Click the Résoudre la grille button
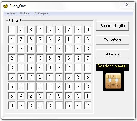The width and height of the screenshot is (137, 121). tap(112, 26)
